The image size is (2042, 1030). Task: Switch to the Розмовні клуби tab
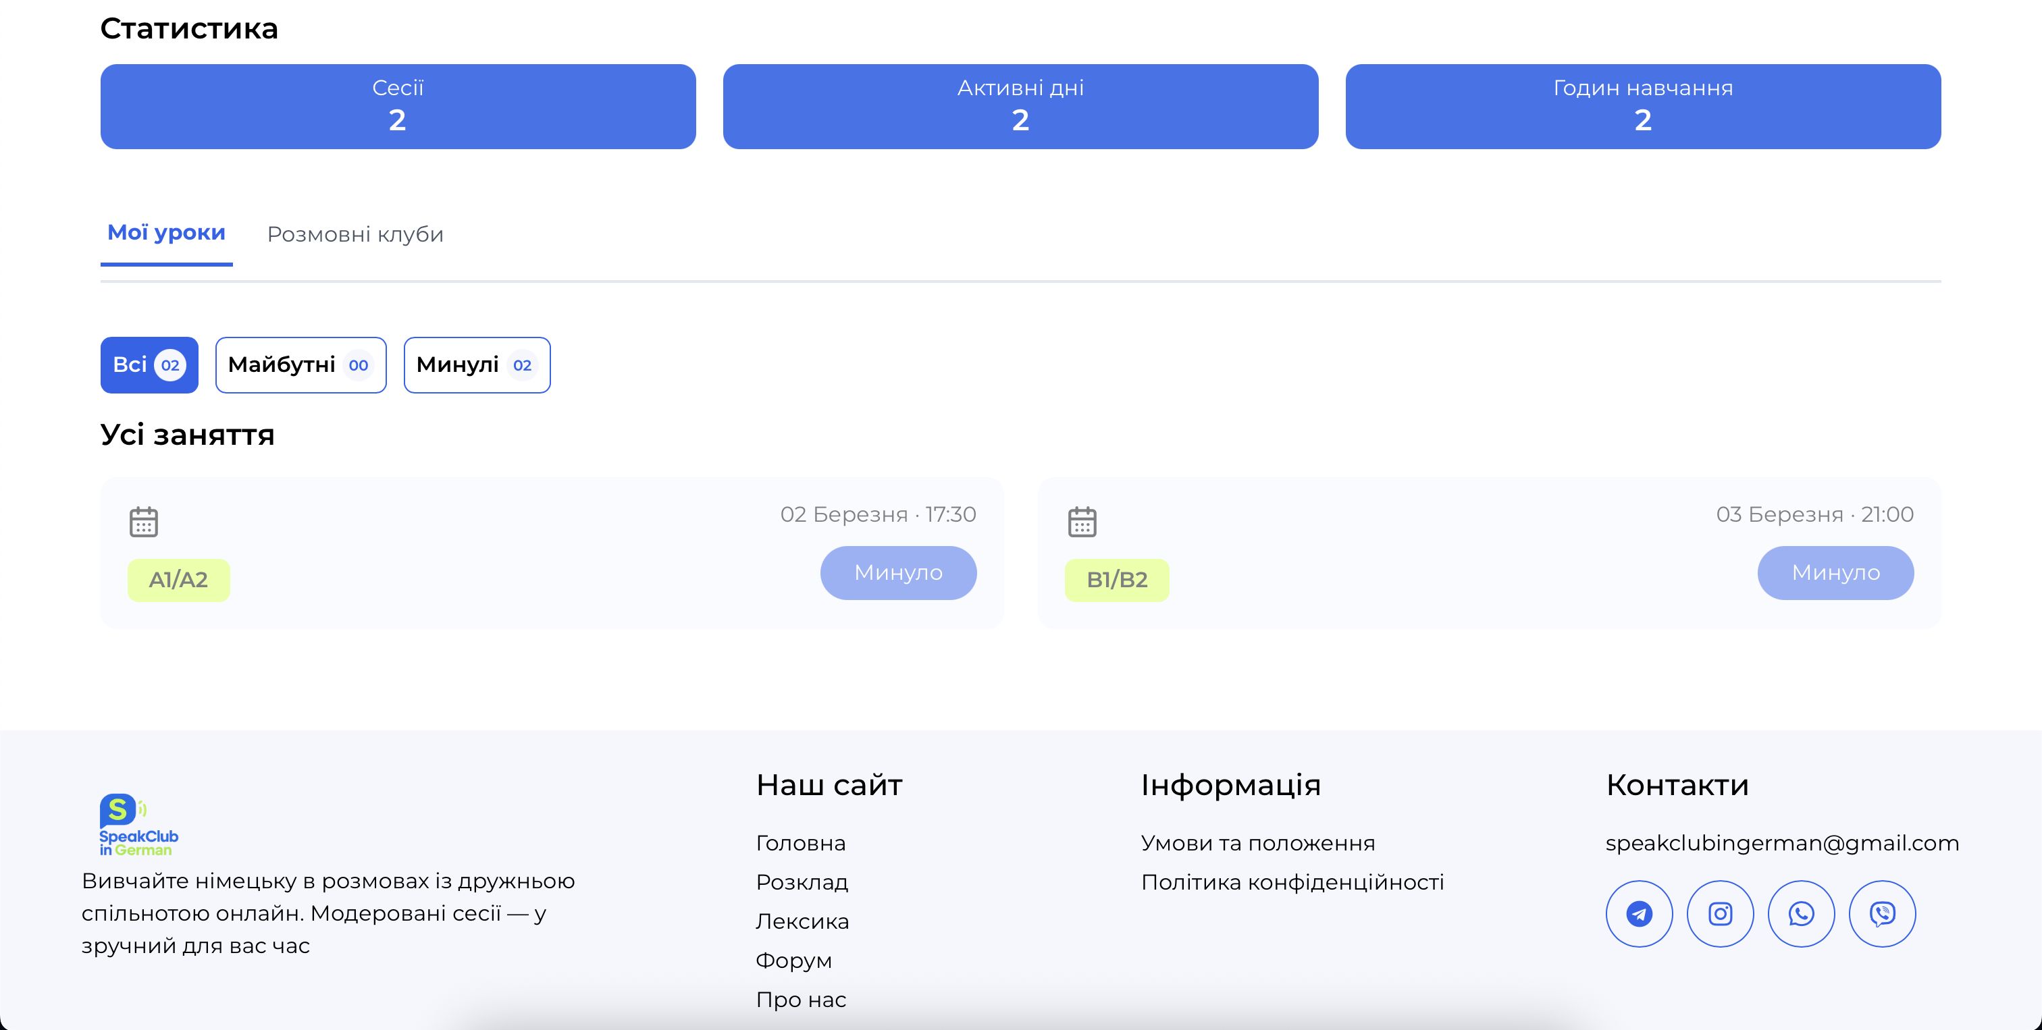(x=355, y=234)
